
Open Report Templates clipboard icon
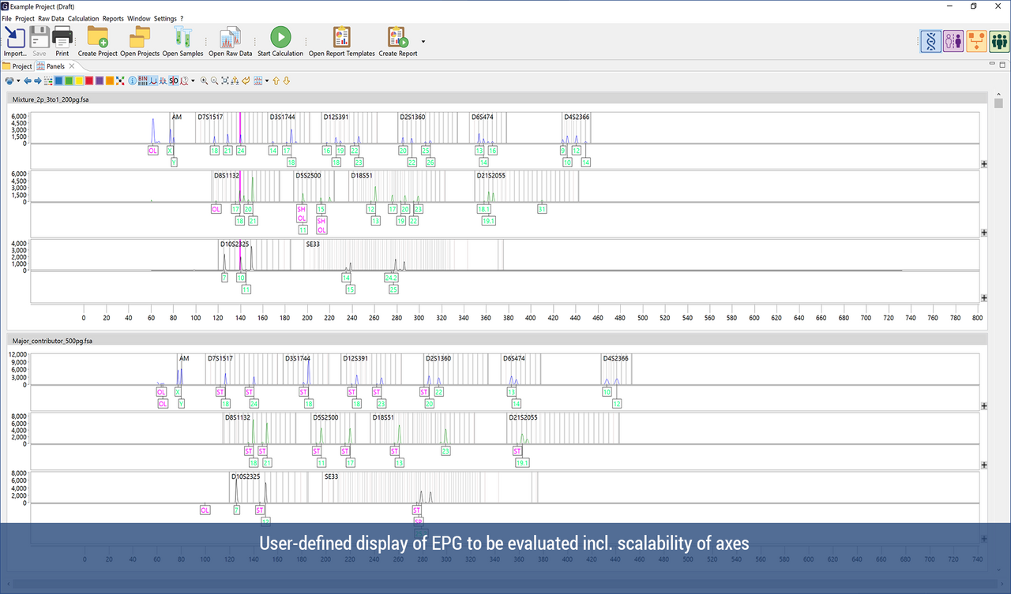point(342,36)
